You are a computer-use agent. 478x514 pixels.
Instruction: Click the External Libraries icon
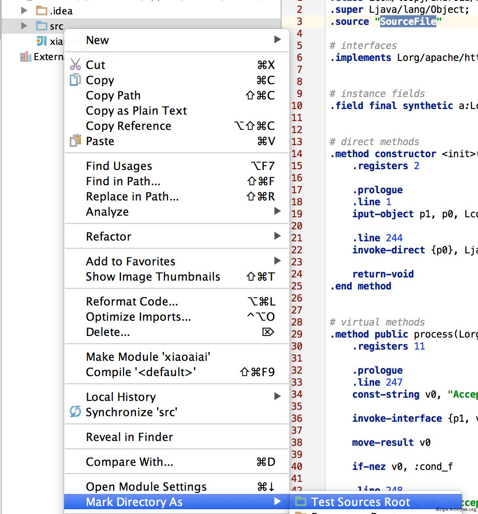click(26, 57)
